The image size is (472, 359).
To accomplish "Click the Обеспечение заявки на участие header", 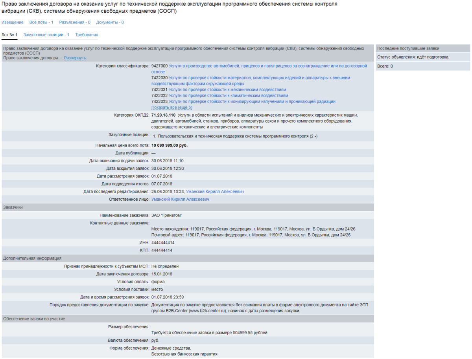I will tap(34, 319).
